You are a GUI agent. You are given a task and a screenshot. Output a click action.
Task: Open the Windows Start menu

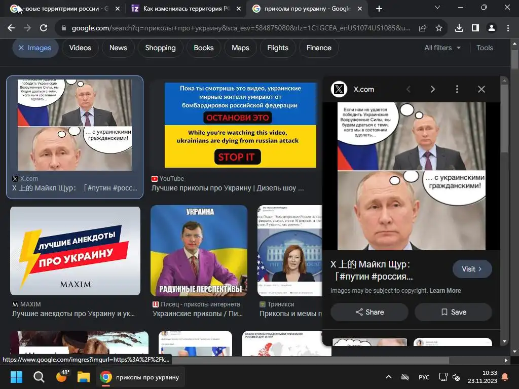16,377
